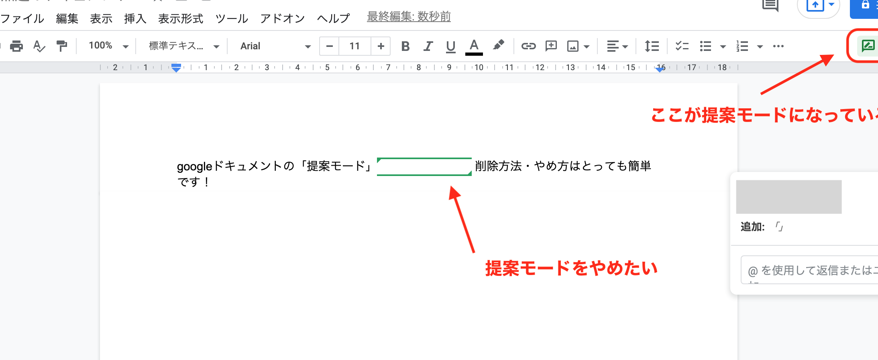Open the zoom 100% dropdown
878x360 pixels.
(108, 46)
